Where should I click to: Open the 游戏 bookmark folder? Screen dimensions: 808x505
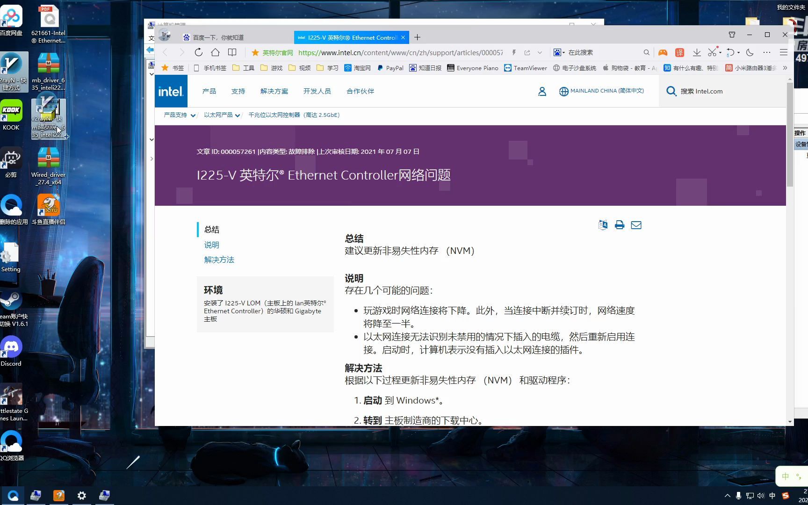click(271, 68)
